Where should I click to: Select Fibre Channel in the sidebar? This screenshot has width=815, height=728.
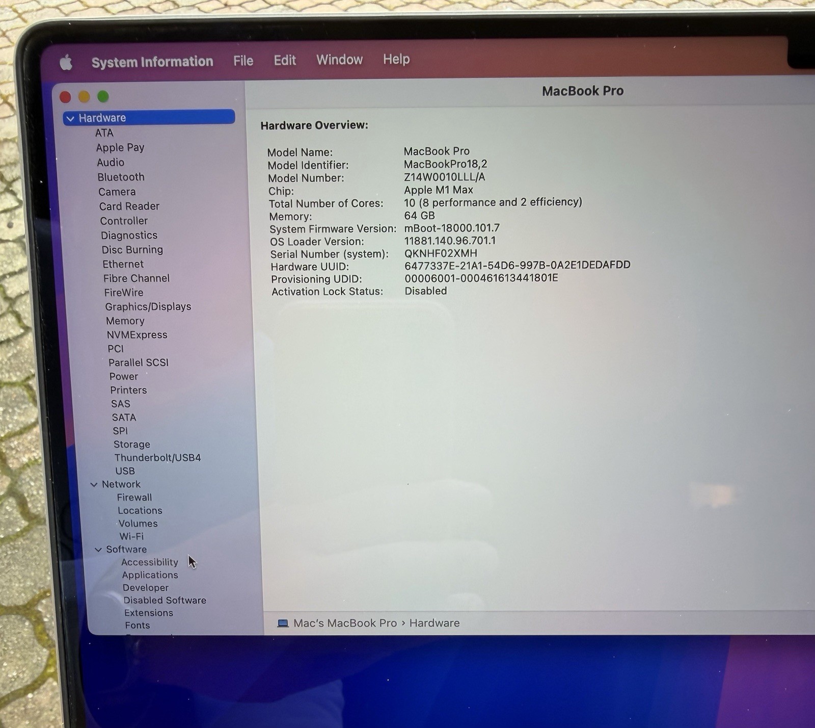click(137, 278)
